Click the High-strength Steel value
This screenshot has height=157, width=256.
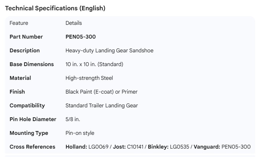89,78
